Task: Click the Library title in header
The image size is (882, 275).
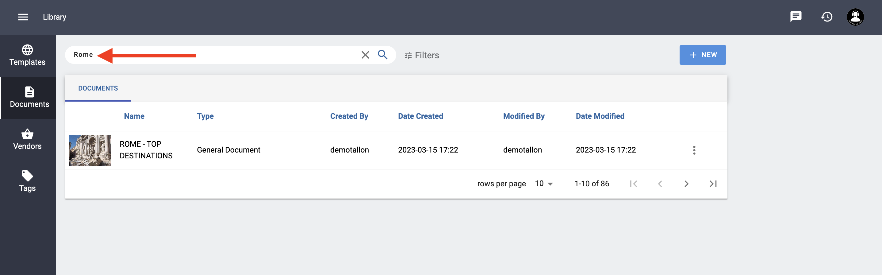Action: click(55, 17)
